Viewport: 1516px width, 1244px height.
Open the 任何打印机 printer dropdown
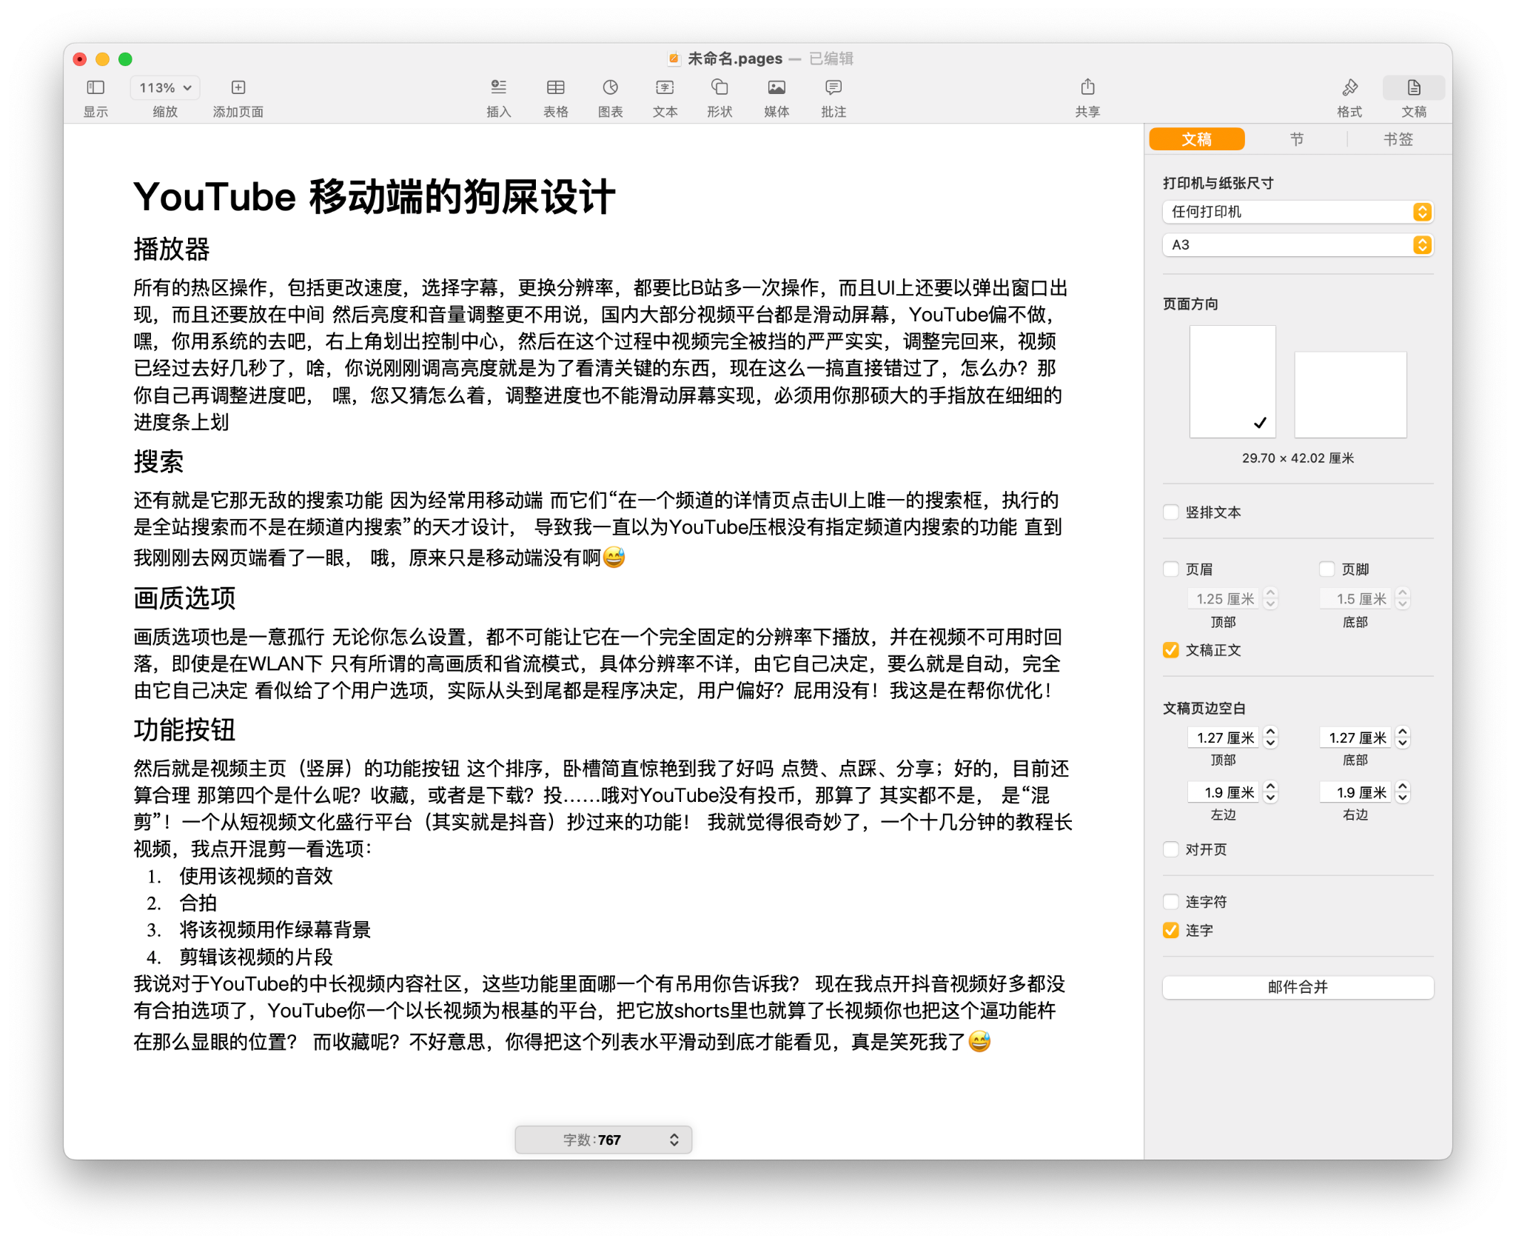coord(1298,212)
